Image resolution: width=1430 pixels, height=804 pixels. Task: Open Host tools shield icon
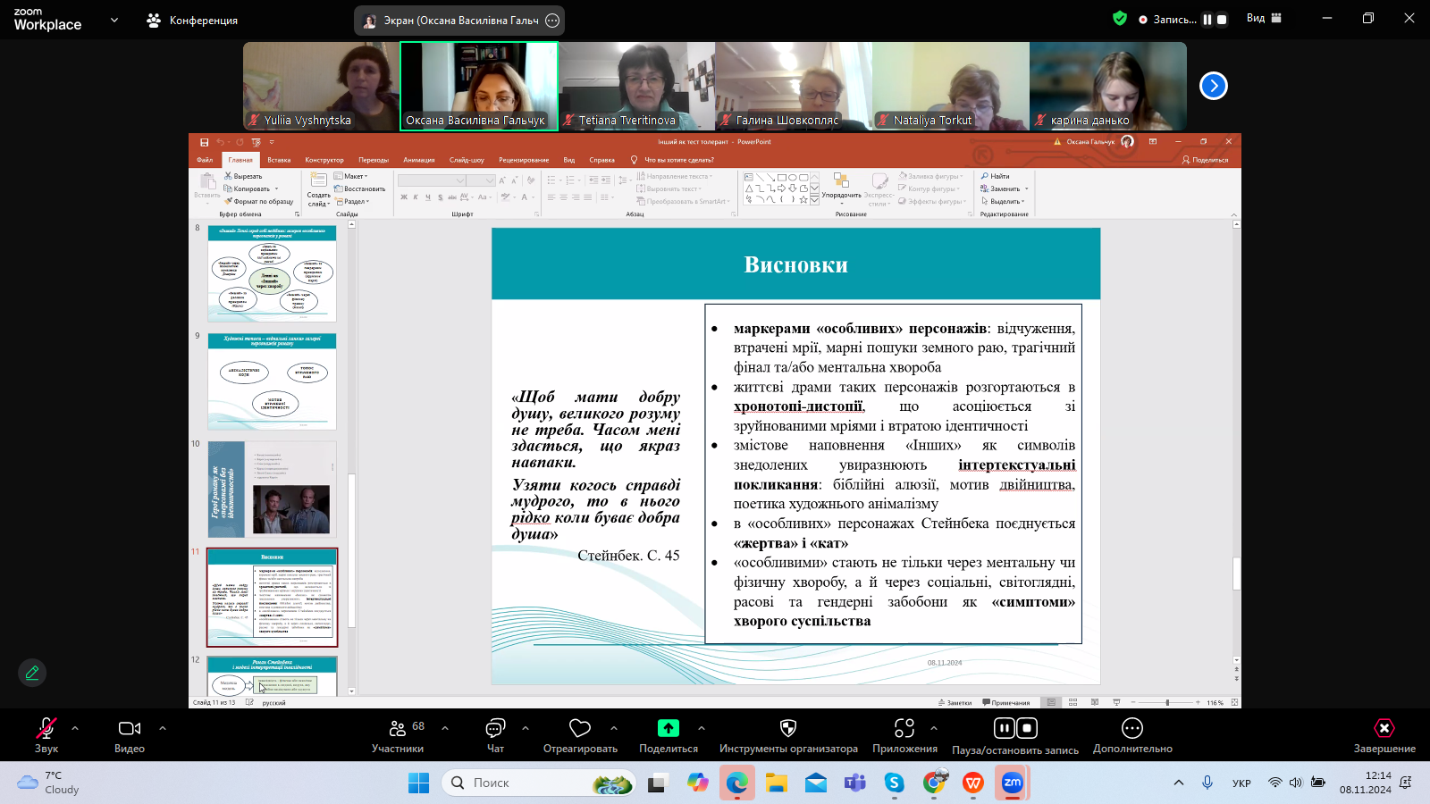tap(787, 729)
